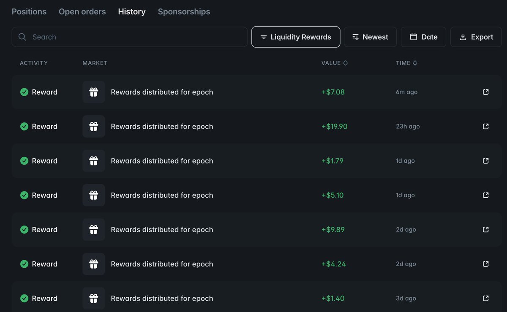Switch to the Open orders tab

pos(82,12)
